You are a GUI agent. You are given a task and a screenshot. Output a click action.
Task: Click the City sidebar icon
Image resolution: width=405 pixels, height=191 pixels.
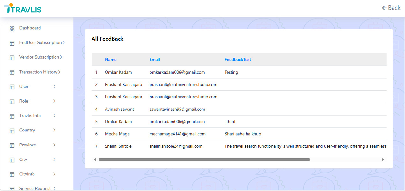tap(12, 159)
